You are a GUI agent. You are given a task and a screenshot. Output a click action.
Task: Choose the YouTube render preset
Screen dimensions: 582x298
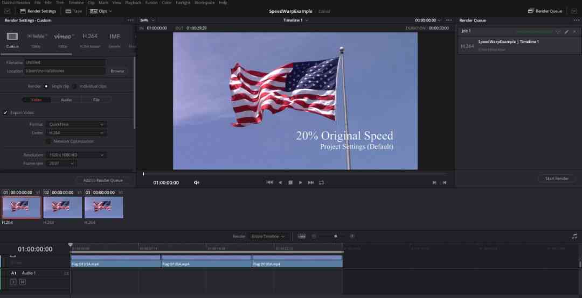37,37
